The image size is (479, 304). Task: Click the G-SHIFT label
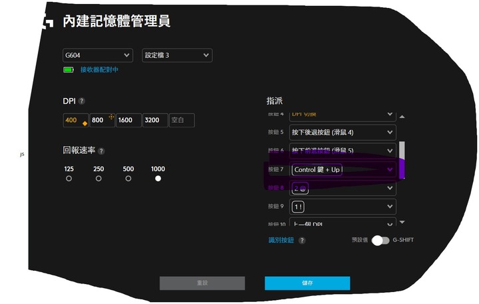[x=403, y=240]
